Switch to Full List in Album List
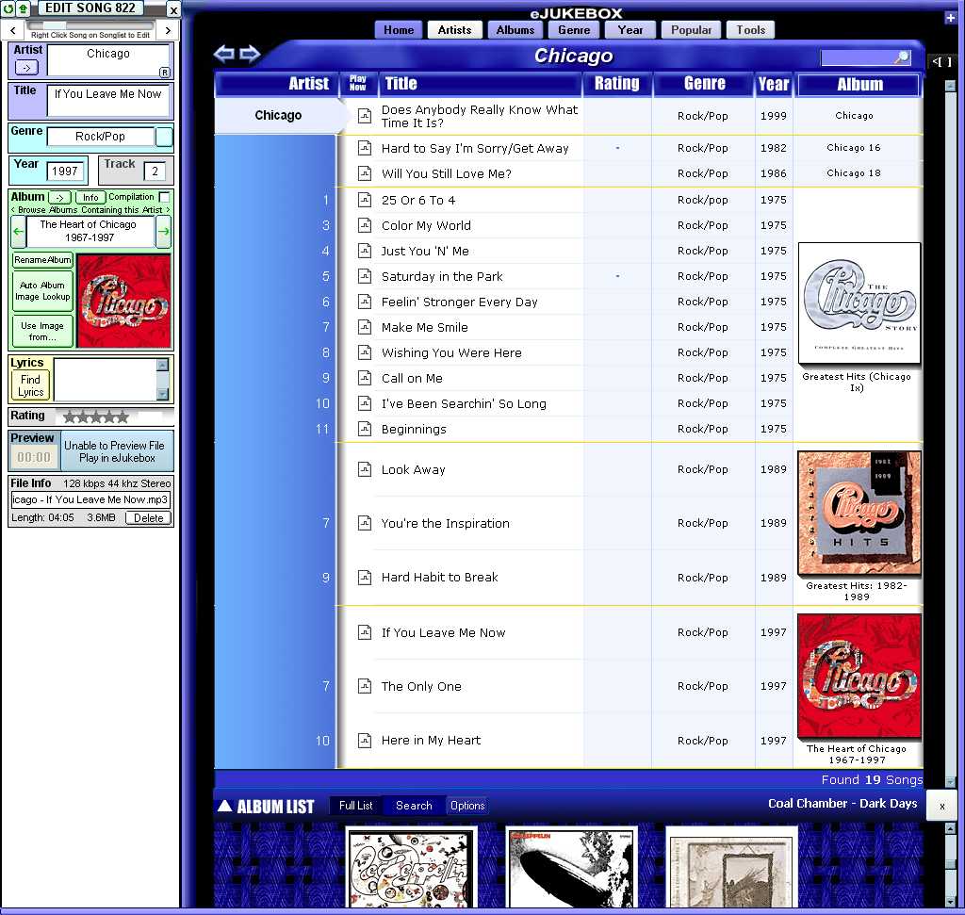This screenshot has height=915, width=965. [x=355, y=806]
